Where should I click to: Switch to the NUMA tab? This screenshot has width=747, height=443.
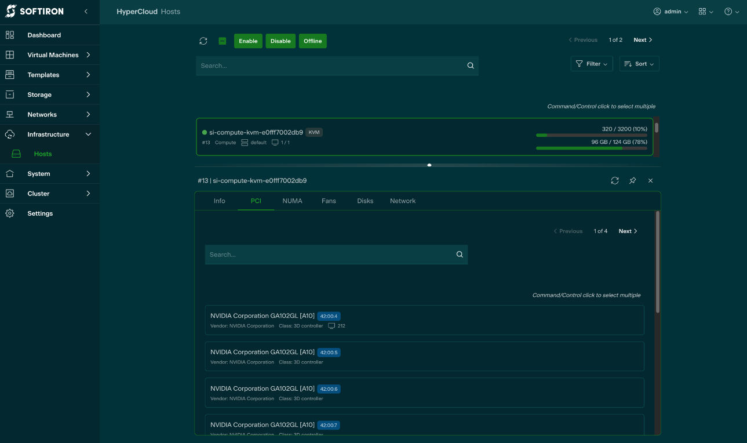[x=292, y=201]
